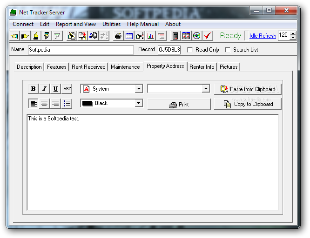Viewport: 310px width, 238px height.
Task: Click the printer icon in the main toolbar
Action: (x=118, y=36)
